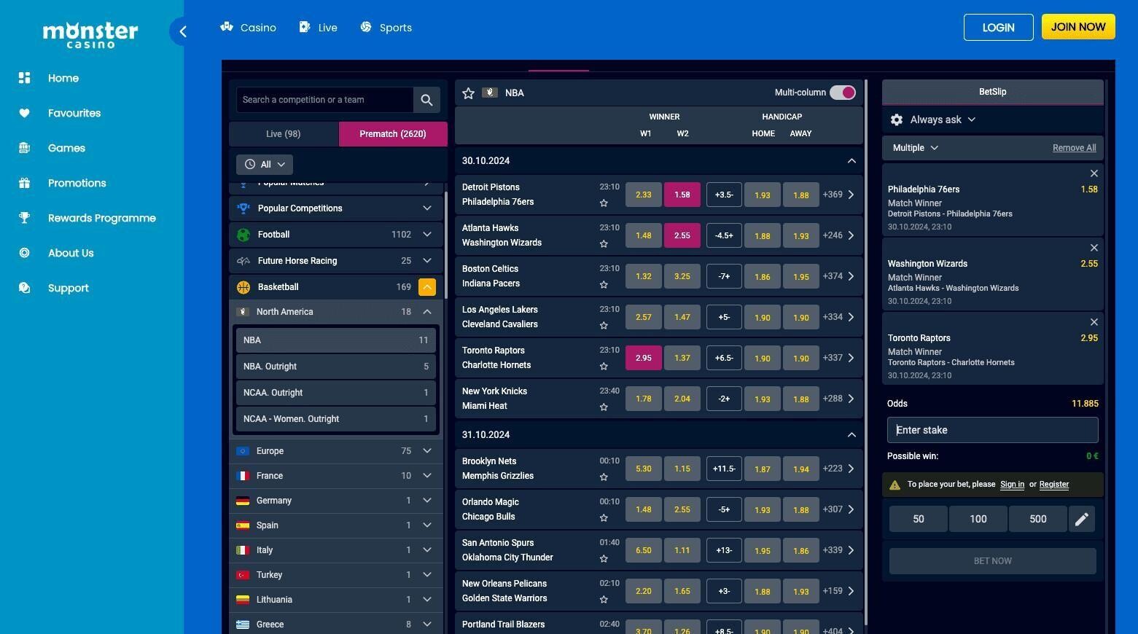Image resolution: width=1138 pixels, height=634 pixels.
Task: Select W2 odds 1.11 for Oklahoma City Thunder
Action: [x=682, y=550]
